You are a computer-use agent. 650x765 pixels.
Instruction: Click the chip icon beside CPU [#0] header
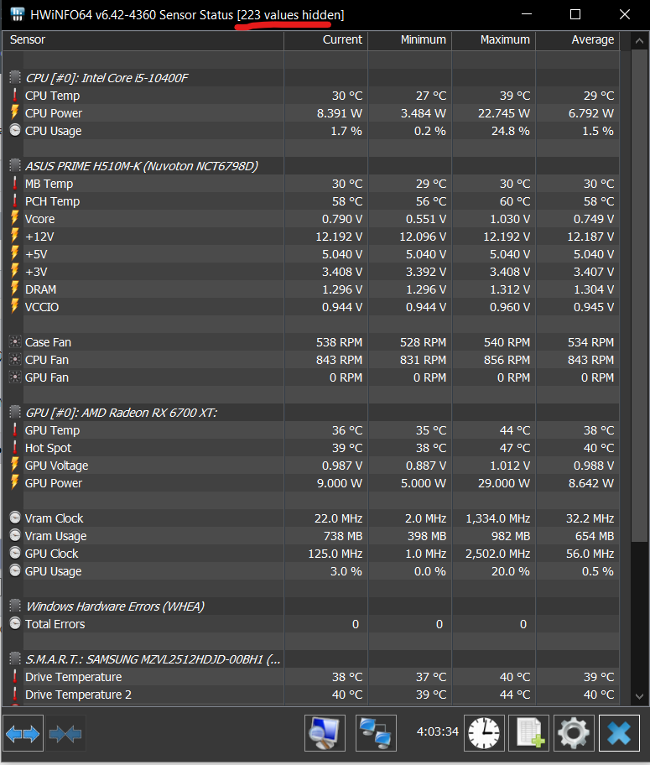[x=15, y=77]
